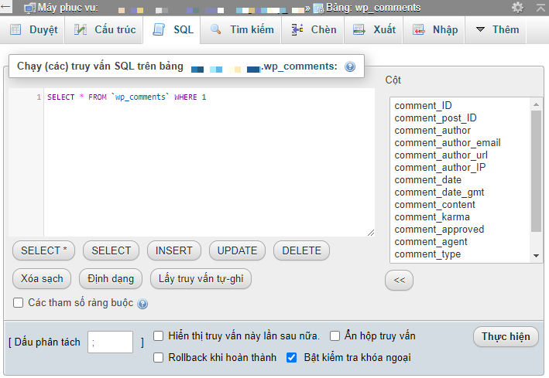Select comment_author_email in column list
This screenshot has width=549, height=378.
(447, 142)
